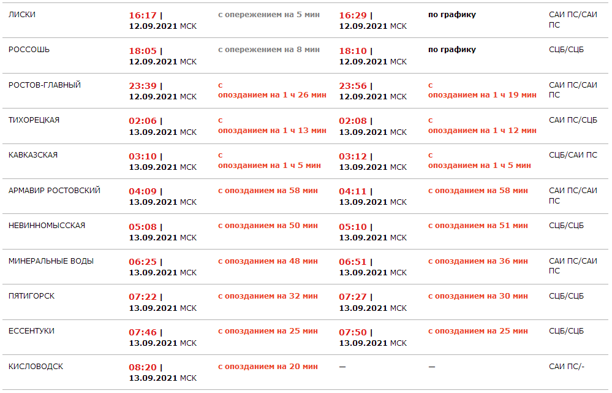Click the ЛИСКИ station name
Screen dimensions: 612x393
tap(22, 15)
